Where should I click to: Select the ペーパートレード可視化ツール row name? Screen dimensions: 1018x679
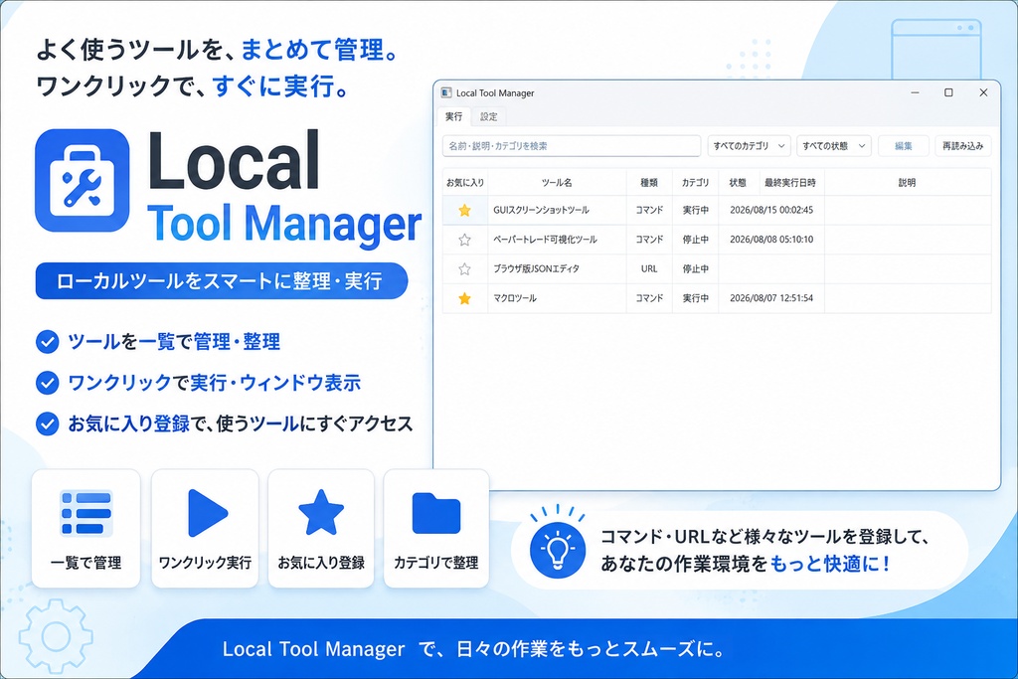point(546,240)
